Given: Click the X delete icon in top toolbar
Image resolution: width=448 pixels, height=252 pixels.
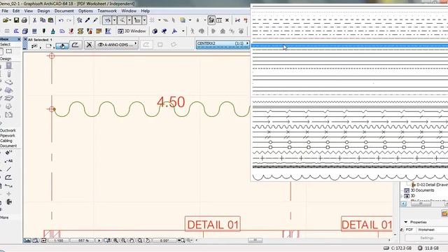Looking at the screenshot, I should [x=227, y=20].
